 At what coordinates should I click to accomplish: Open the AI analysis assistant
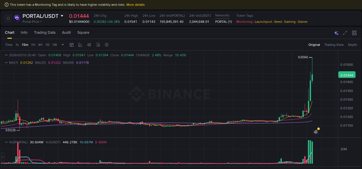pos(336,33)
